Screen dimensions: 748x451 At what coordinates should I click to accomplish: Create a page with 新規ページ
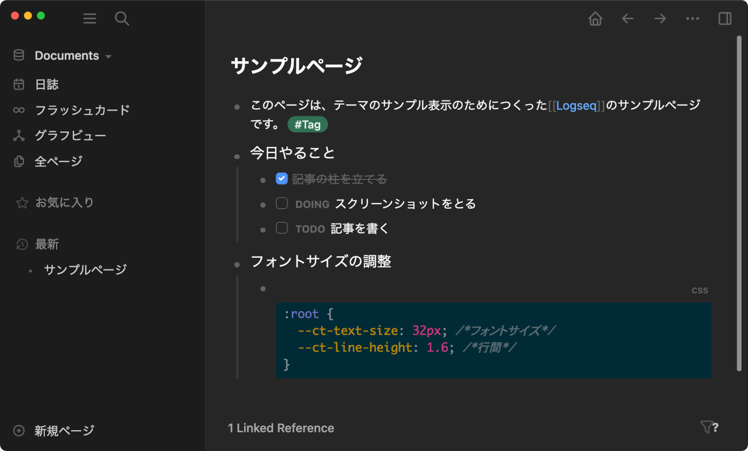[x=64, y=431]
